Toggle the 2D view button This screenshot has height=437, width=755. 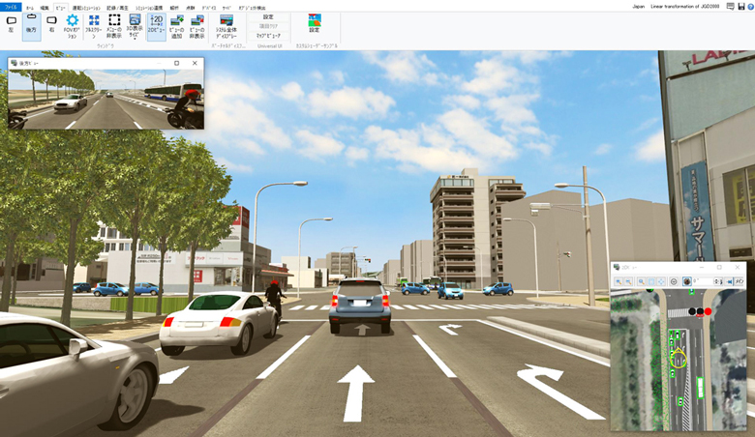tap(156, 26)
